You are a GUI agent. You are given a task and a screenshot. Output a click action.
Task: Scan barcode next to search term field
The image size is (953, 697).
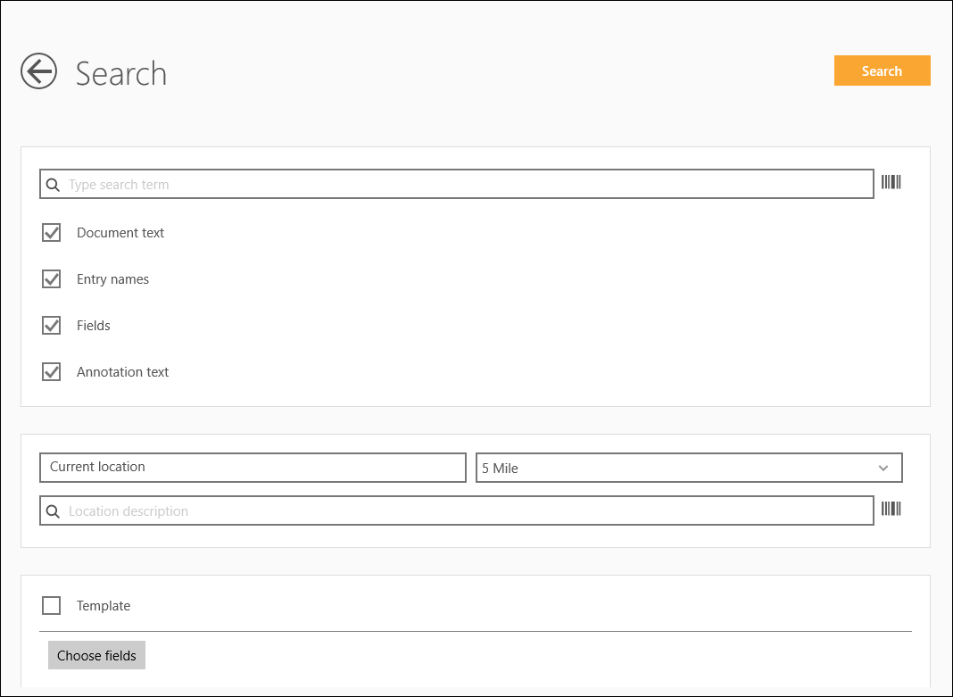pos(891,182)
